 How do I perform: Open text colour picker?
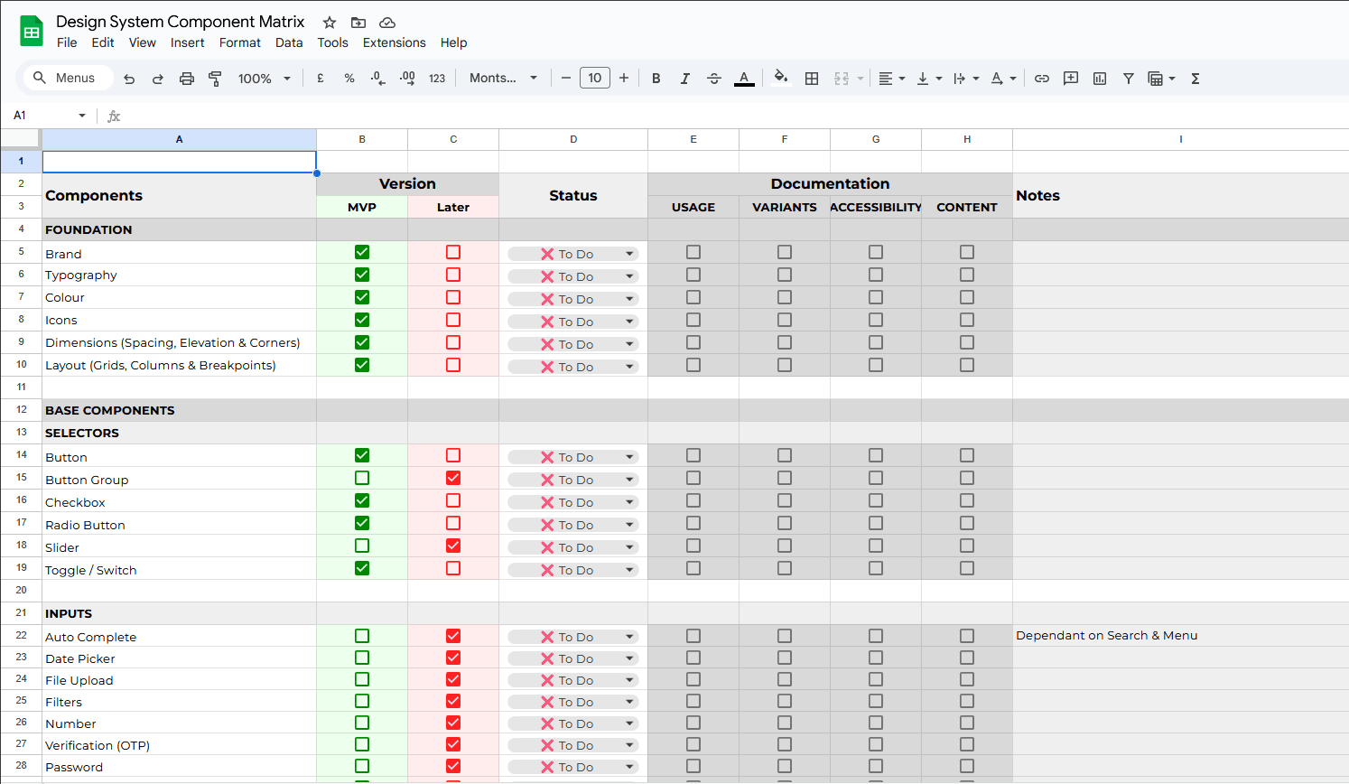pos(744,79)
